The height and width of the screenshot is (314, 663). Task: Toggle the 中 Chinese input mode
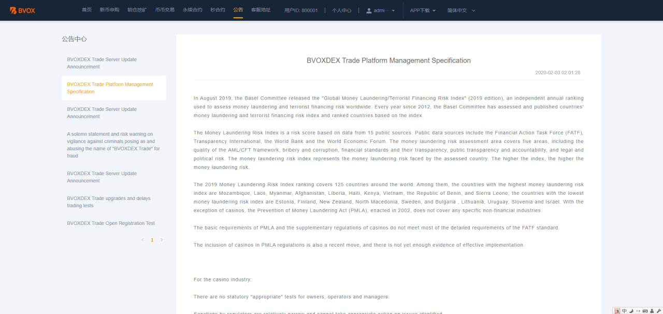point(624,311)
